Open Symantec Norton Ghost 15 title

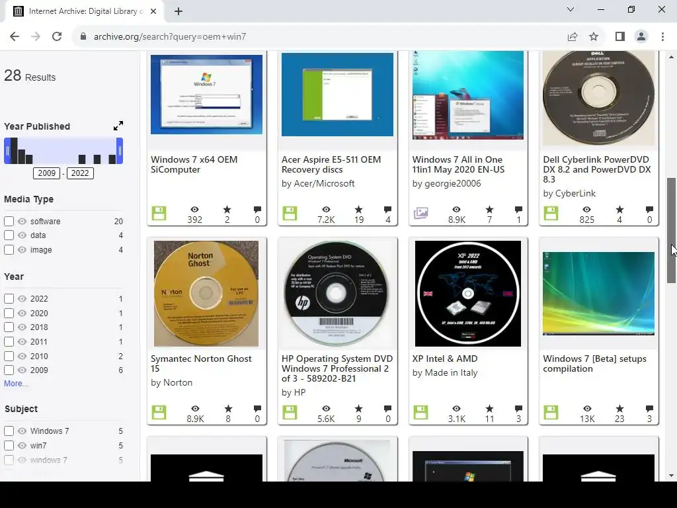click(201, 364)
